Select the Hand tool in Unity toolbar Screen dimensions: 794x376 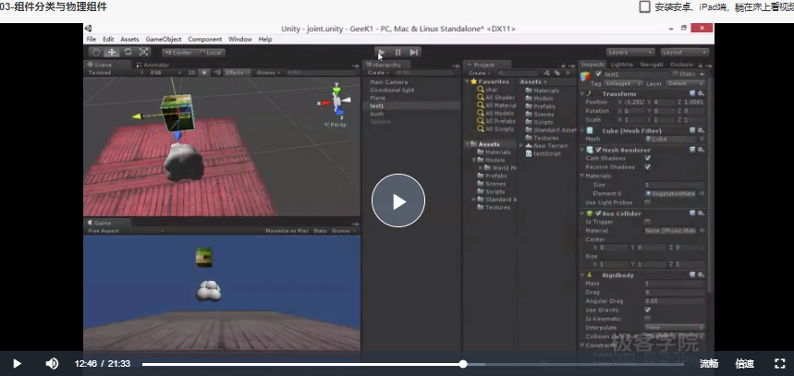click(96, 52)
